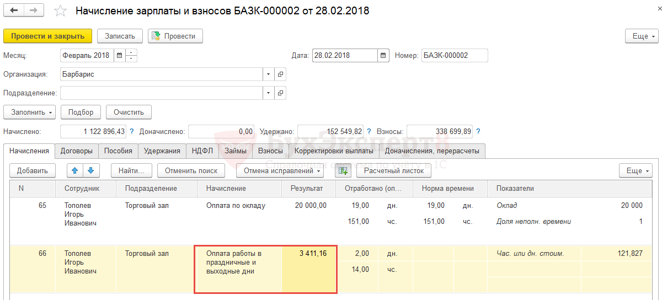Show help for Удержано amount

(x=369, y=131)
